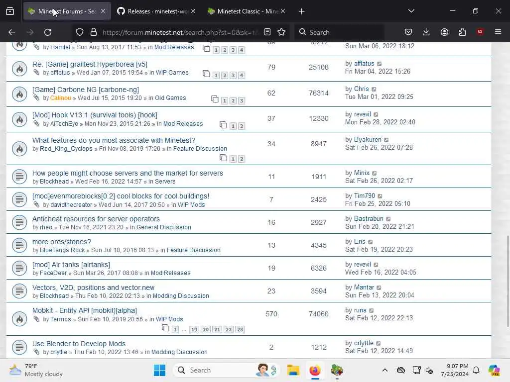Open the Extensions puzzle icon

pyautogui.click(x=462, y=32)
